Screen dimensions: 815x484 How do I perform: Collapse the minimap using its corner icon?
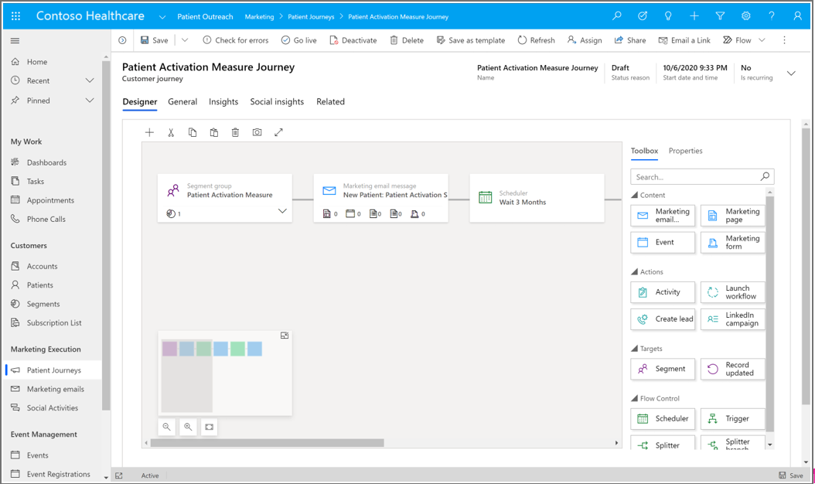click(285, 336)
